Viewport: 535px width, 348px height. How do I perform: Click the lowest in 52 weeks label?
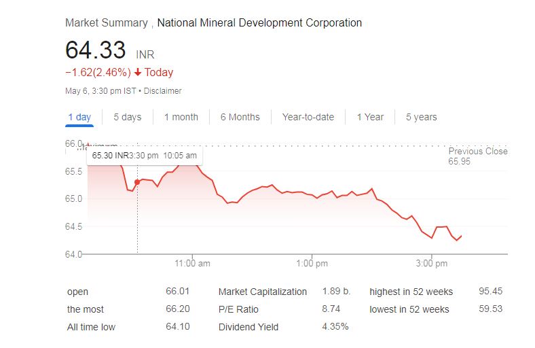409,309
